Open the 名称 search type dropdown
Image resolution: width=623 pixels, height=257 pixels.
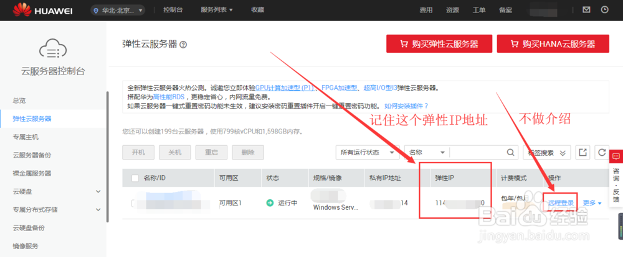click(x=427, y=153)
